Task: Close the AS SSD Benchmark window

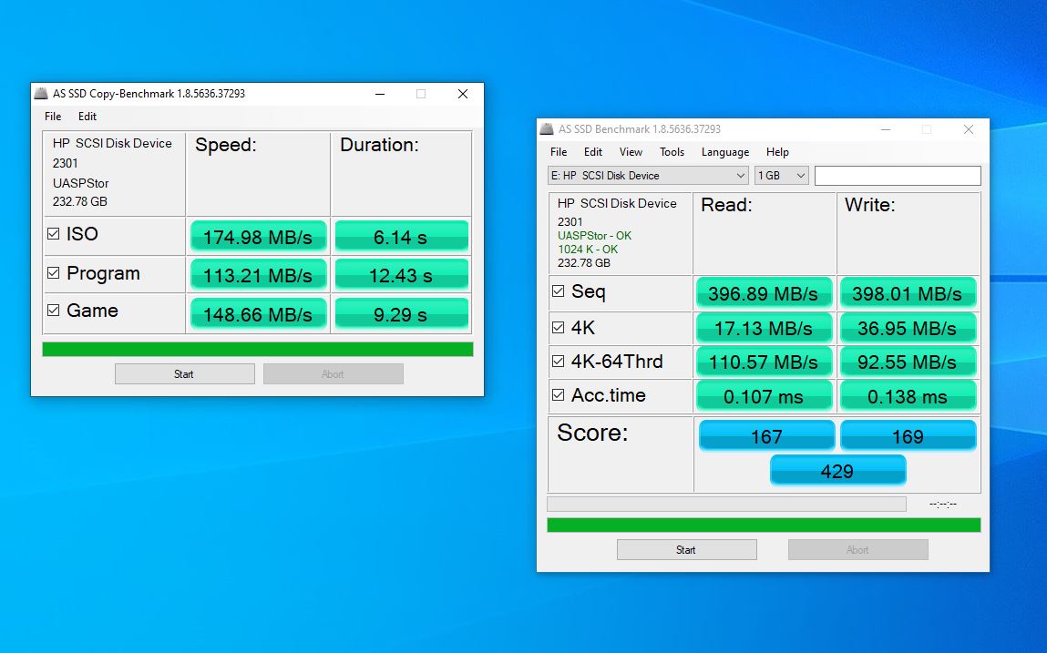Action: pos(968,129)
